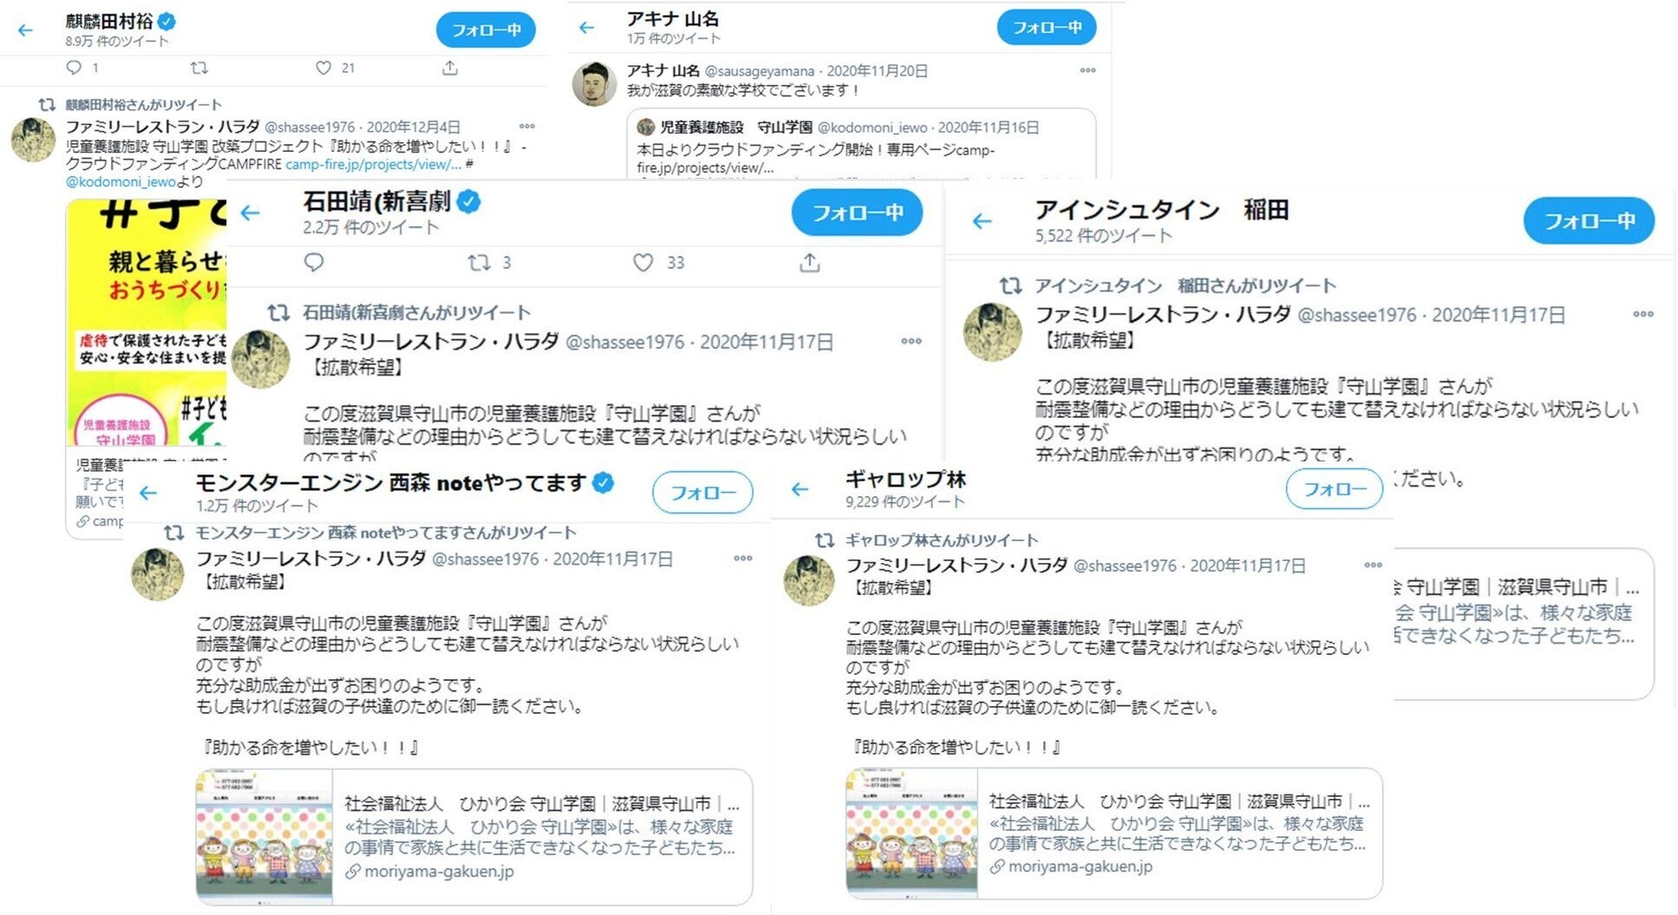Toggle フォロー中 button for 麒麟田村裕
The width and height of the screenshot is (1678, 915).
point(486,30)
